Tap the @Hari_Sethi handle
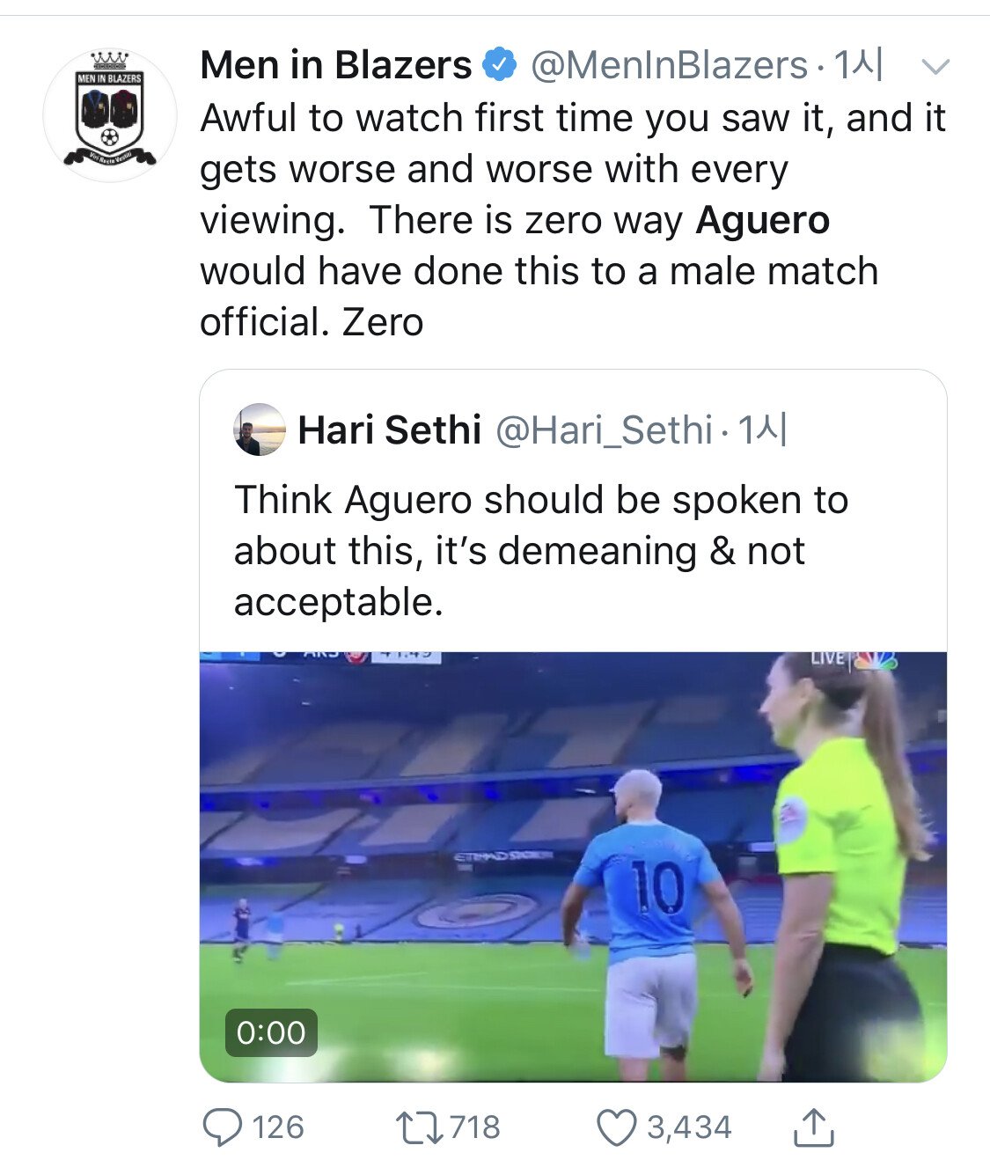990x1160 pixels. 605,429
